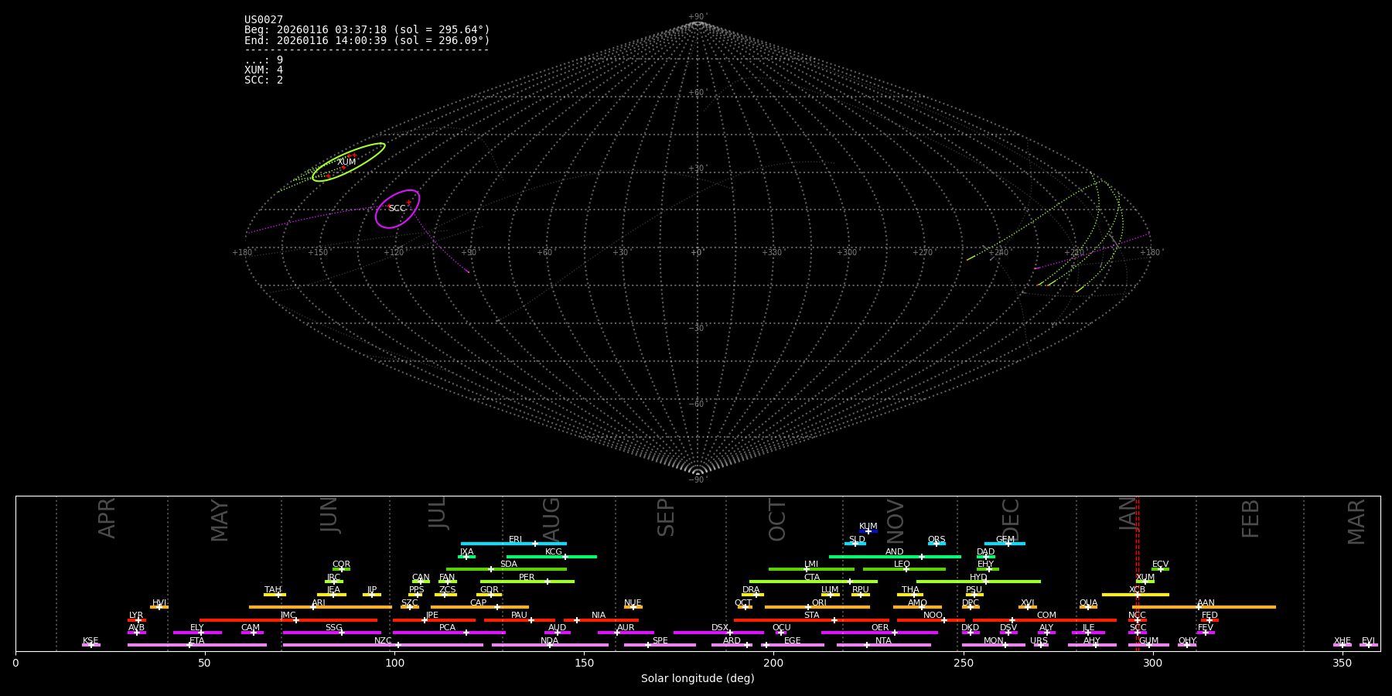Click the DRA shower label
The width and height of the screenshot is (1392, 696).
click(751, 590)
